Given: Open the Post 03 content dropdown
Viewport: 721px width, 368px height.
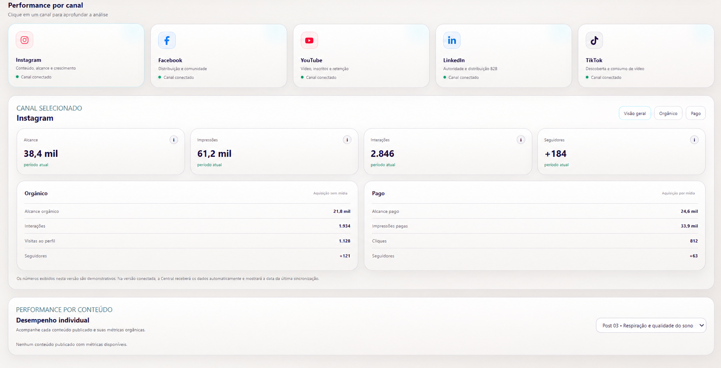Looking at the screenshot, I should click(x=651, y=325).
